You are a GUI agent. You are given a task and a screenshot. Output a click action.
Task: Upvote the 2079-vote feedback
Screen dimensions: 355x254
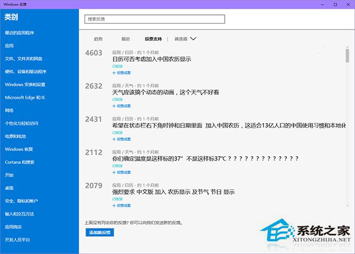click(121, 205)
